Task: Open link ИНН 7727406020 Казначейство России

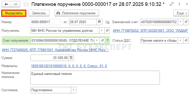Action: [x=55, y=50]
